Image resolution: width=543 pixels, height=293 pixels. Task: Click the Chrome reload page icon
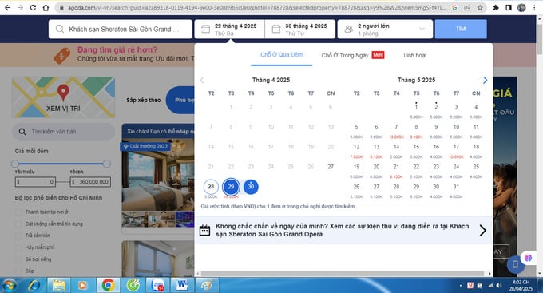click(x=33, y=7)
